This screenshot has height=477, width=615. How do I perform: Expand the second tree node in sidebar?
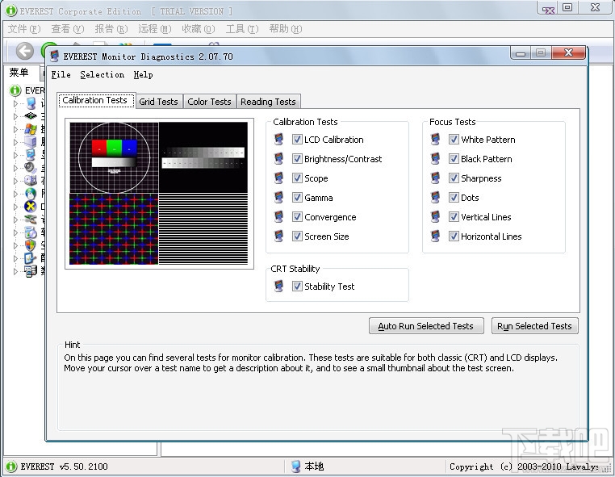[15, 115]
